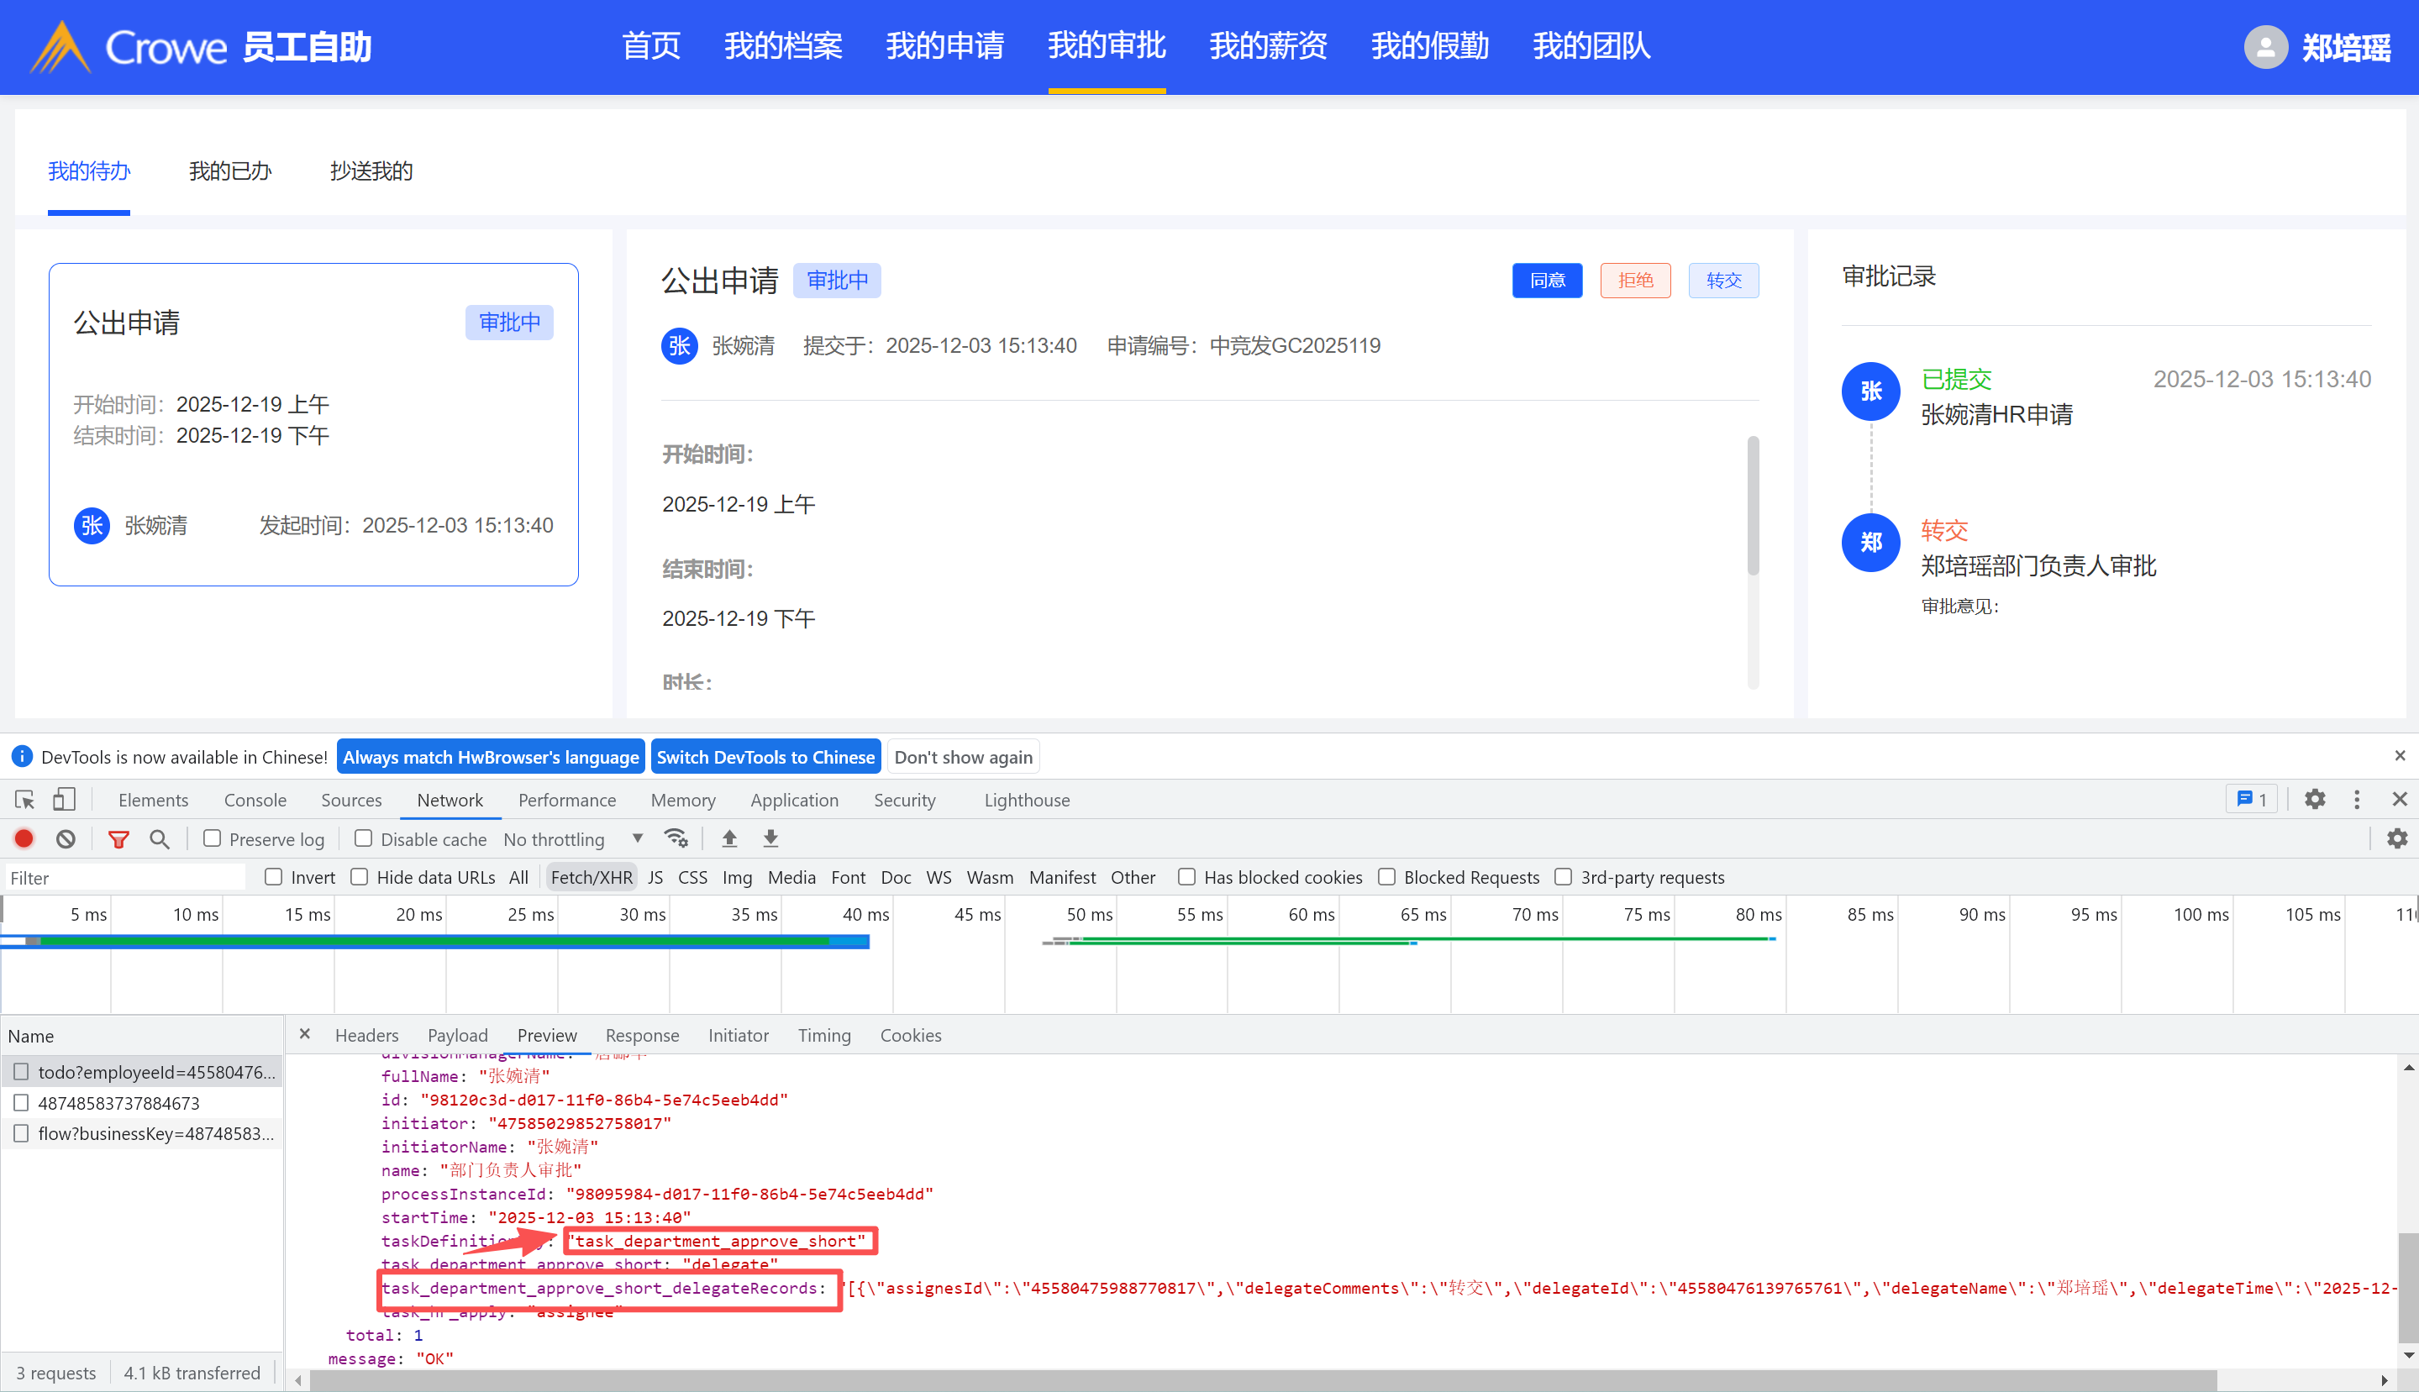
Task: Toggle the network filter funnel icon
Action: coord(118,839)
